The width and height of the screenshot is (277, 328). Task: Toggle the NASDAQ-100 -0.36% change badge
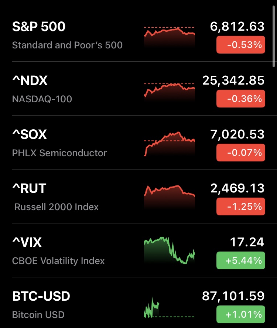[x=240, y=99]
